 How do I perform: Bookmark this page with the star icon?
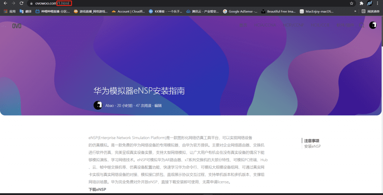352,3
